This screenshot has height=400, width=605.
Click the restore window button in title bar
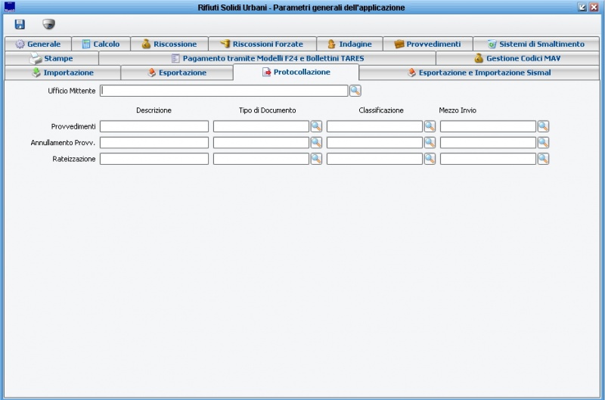(582, 7)
